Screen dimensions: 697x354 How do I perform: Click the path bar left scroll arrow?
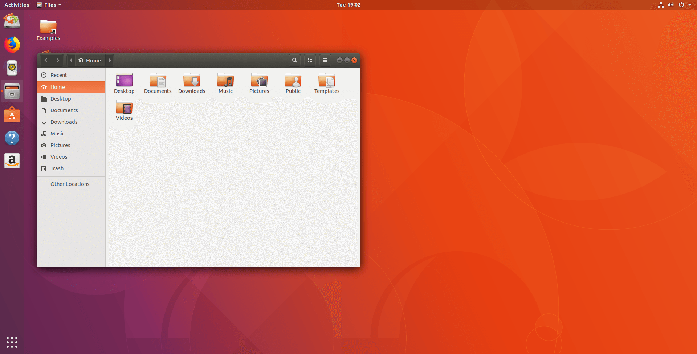[x=71, y=60]
